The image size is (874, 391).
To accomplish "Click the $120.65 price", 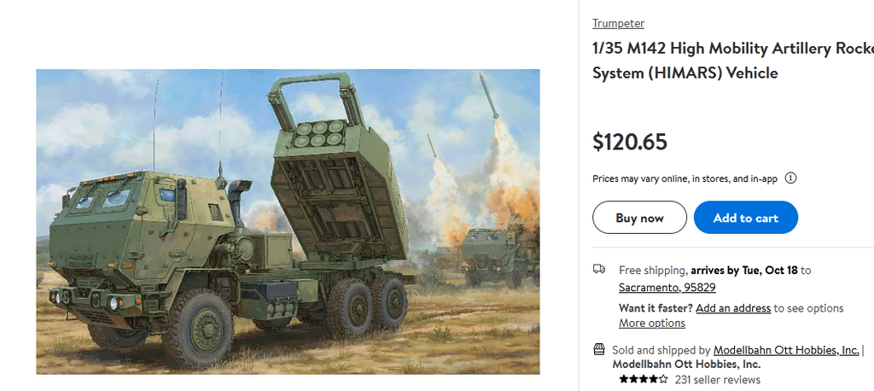I will [630, 142].
